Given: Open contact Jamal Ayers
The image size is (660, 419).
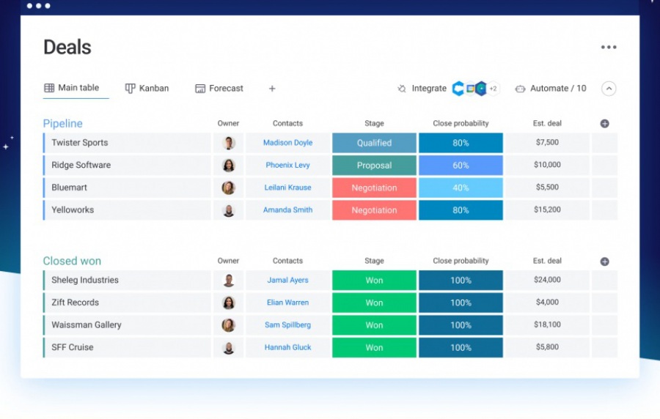Looking at the screenshot, I should [288, 280].
